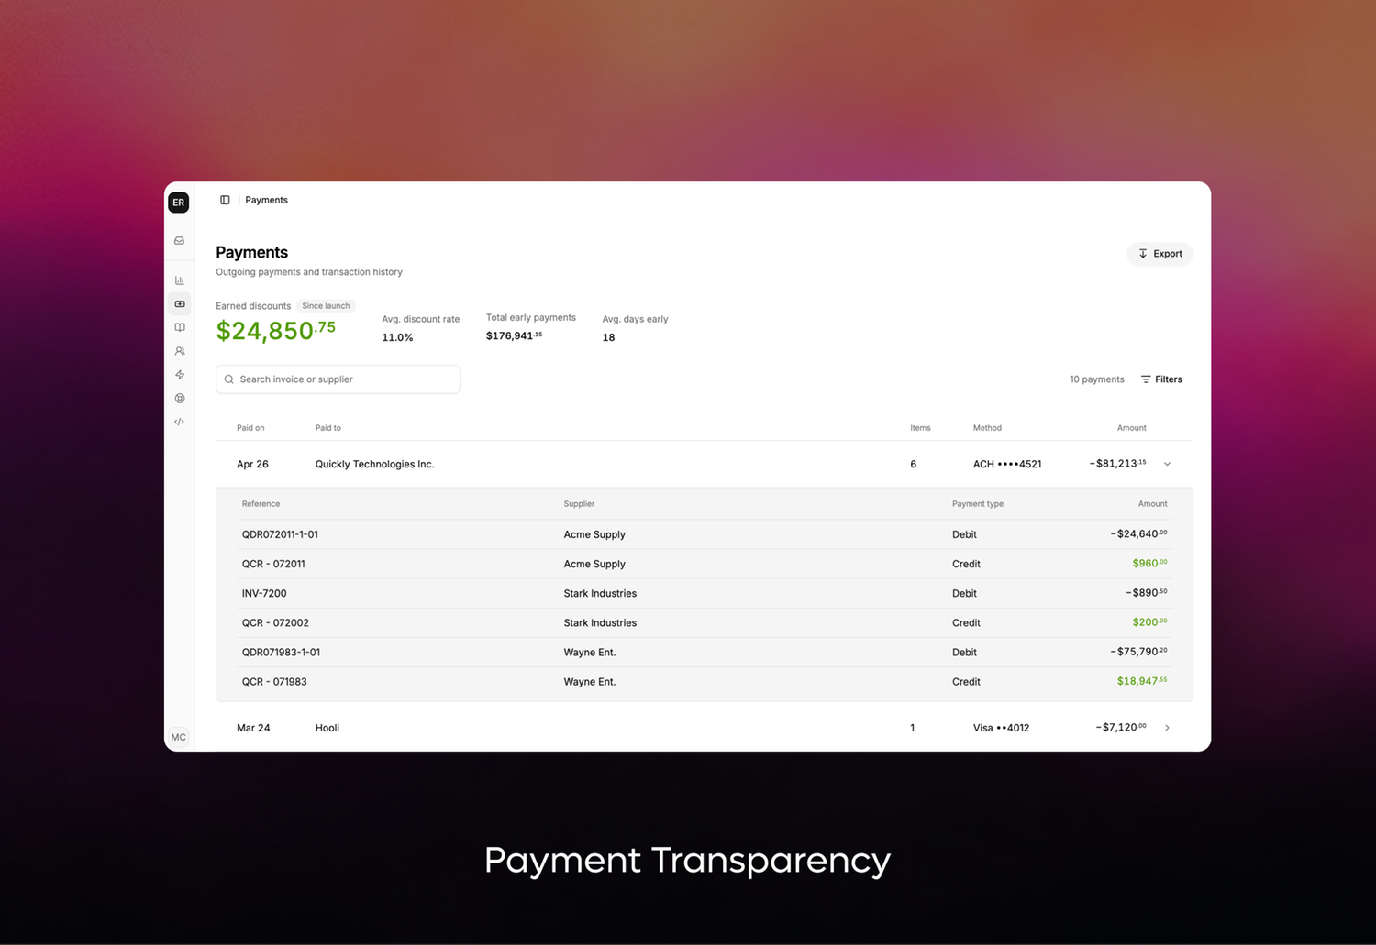
Task: Select Quickly Technologies Inc. payee
Action: pos(375,465)
